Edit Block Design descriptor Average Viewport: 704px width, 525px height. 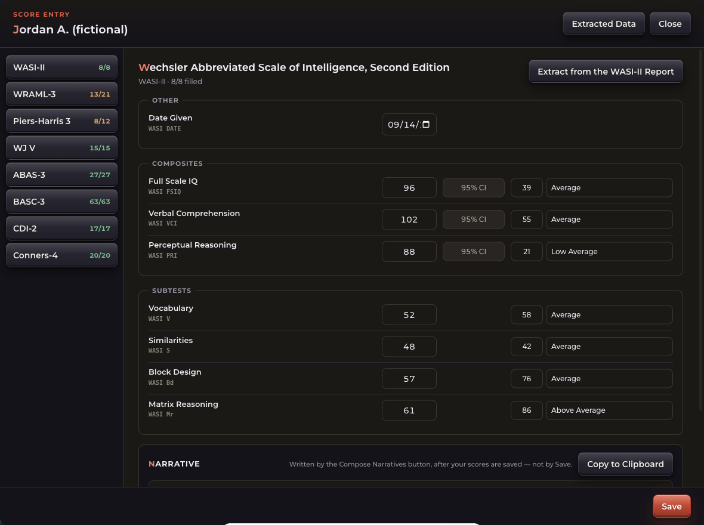point(609,379)
